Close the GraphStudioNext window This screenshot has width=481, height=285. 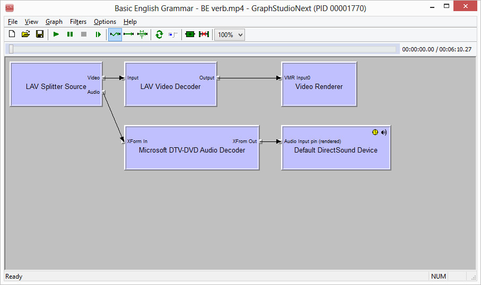coord(465,6)
